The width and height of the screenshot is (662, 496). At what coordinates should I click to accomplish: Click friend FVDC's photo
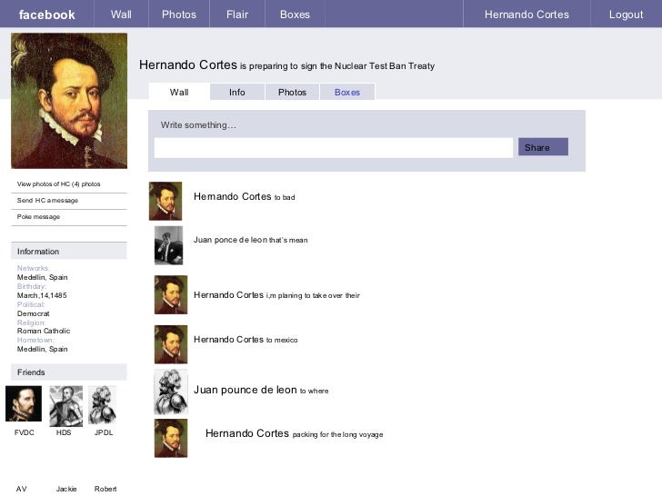coord(24,403)
